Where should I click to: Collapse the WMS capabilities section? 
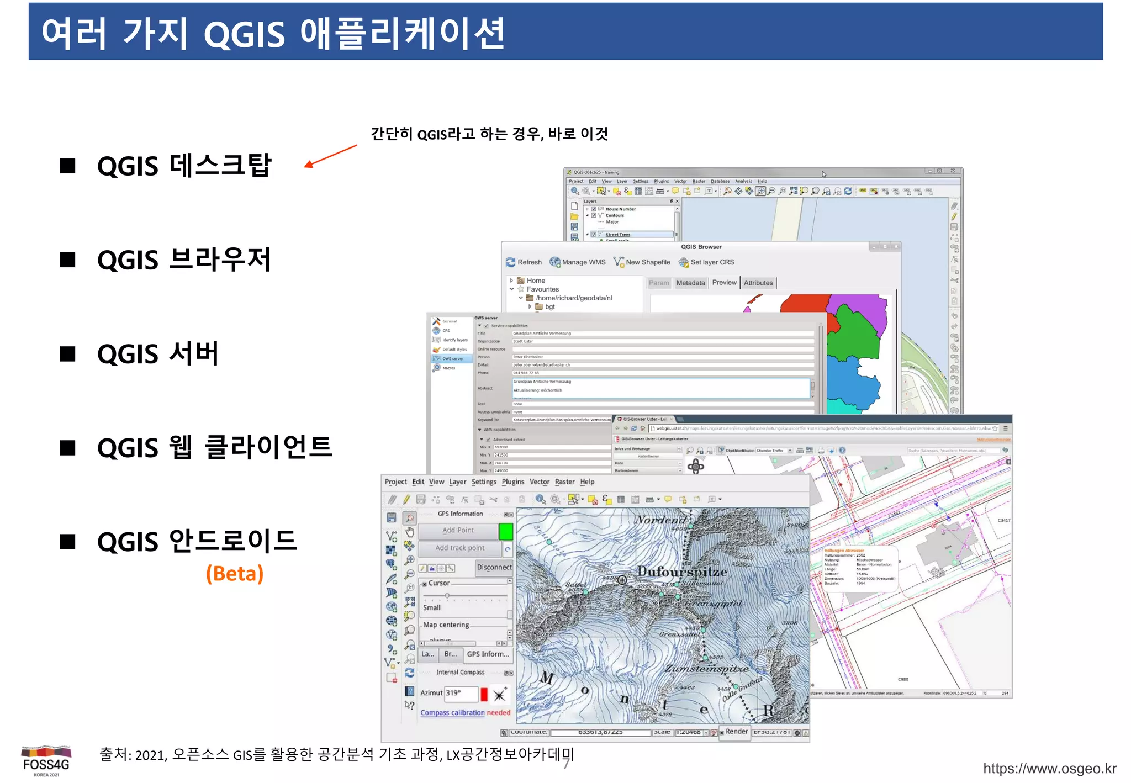point(479,429)
